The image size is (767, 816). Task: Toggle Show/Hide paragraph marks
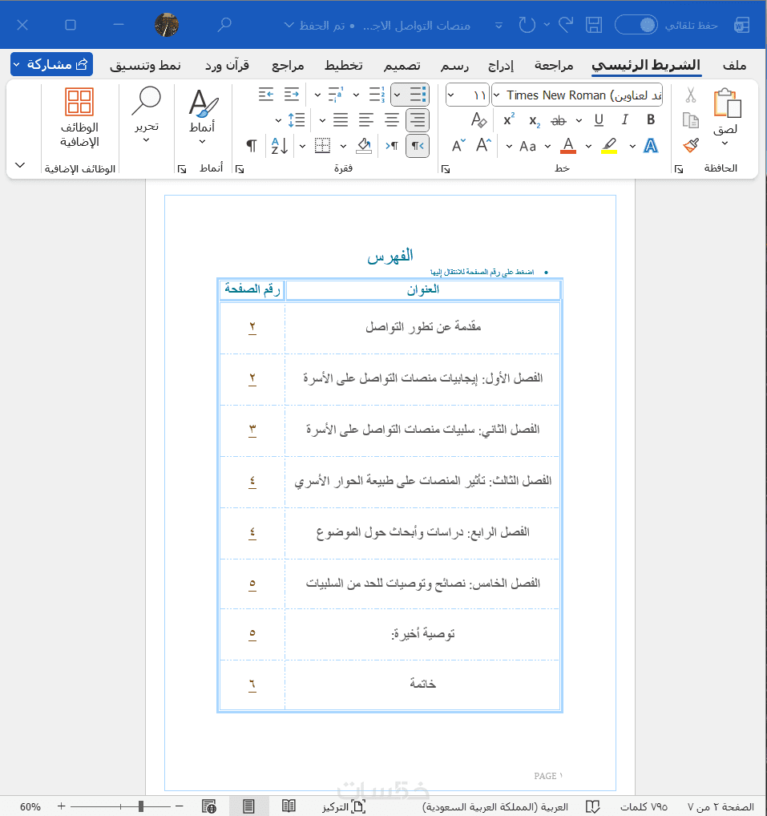252,146
